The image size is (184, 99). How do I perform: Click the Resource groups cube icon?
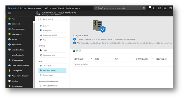pyautogui.click(x=9, y=29)
